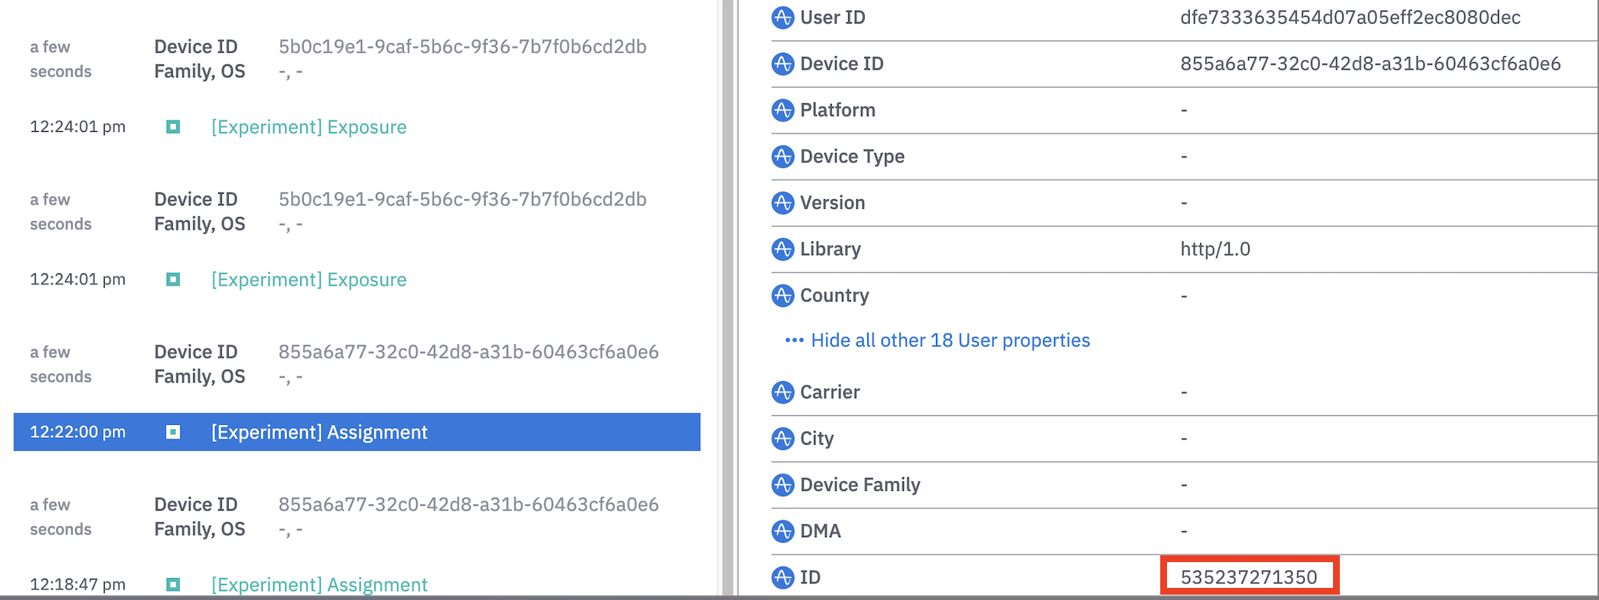1599x600 pixels.
Task: Click the Device ID value in the properties panel
Action: [1369, 64]
